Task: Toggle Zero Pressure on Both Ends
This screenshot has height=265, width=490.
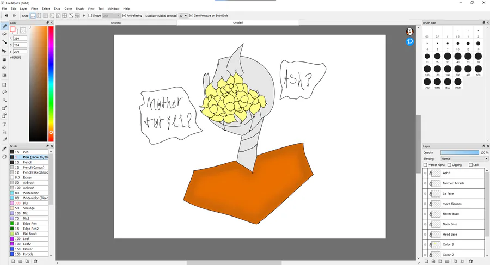Action: 191,16
